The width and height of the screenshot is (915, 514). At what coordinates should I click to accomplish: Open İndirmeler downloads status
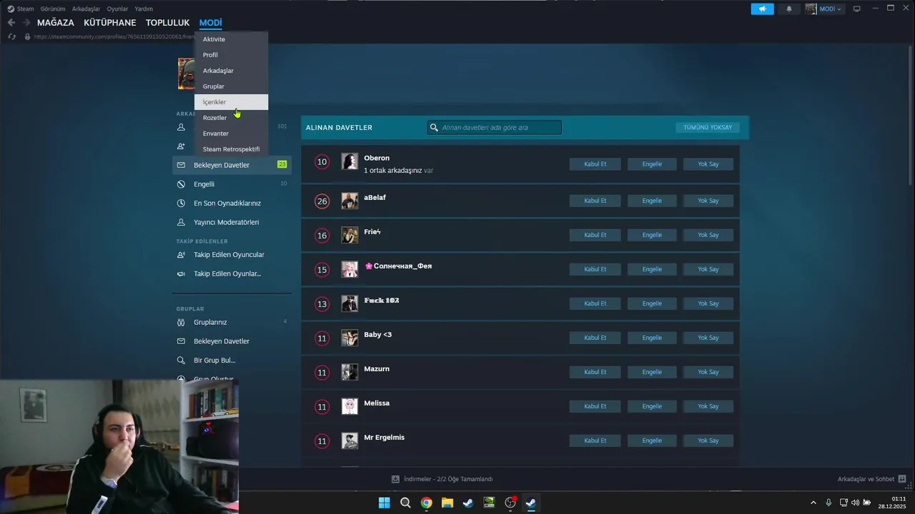point(442,479)
